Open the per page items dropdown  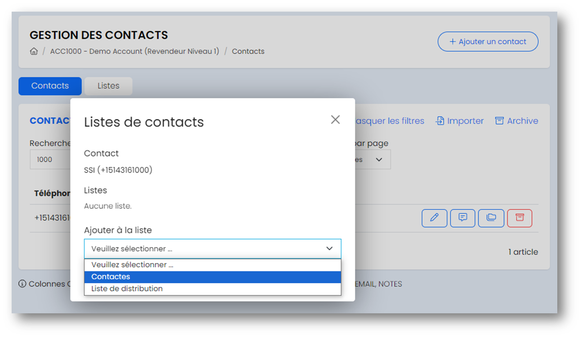(x=373, y=160)
